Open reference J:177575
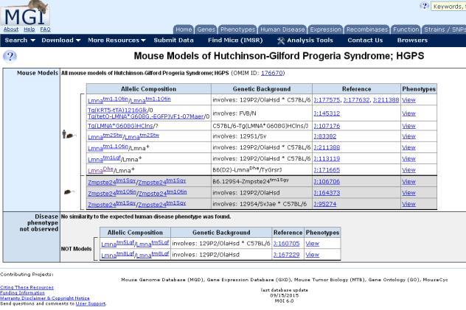This screenshot has width=466, height=310. [x=327, y=100]
